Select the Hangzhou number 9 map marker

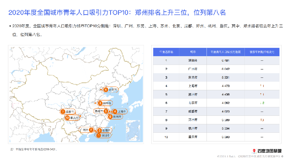(x=115, y=117)
